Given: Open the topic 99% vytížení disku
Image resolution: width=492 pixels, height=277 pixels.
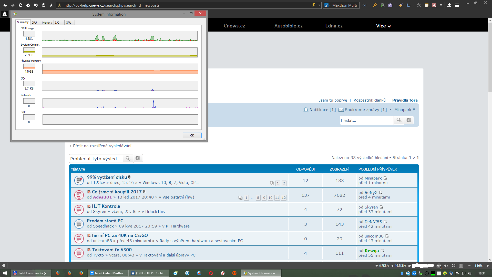Looking at the screenshot, I should 107,177.
